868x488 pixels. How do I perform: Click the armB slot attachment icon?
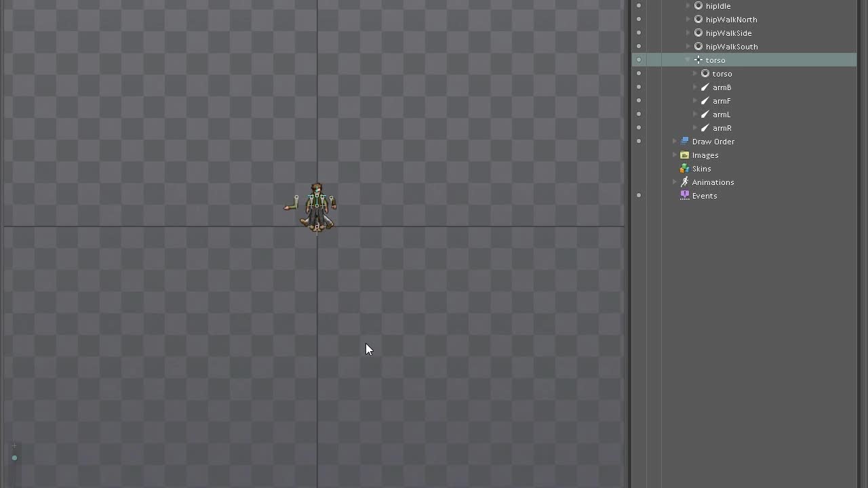pos(705,87)
